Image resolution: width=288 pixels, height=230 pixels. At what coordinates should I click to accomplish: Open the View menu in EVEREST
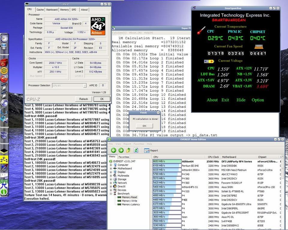(118, 144)
